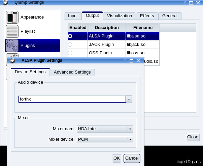Viewport: 203px width, 166px height.
Task: Select the Advanced Settings tab
Action: [x=72, y=72]
